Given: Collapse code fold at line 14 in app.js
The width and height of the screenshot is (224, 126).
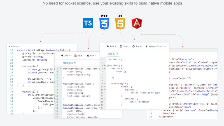Looking at the screenshot, I should pyautogui.click(x=105, y=99).
